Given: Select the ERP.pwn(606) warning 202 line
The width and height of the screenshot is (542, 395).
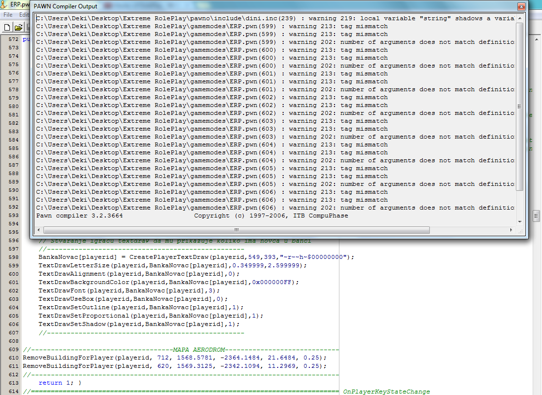Looking at the screenshot, I should (275, 208).
